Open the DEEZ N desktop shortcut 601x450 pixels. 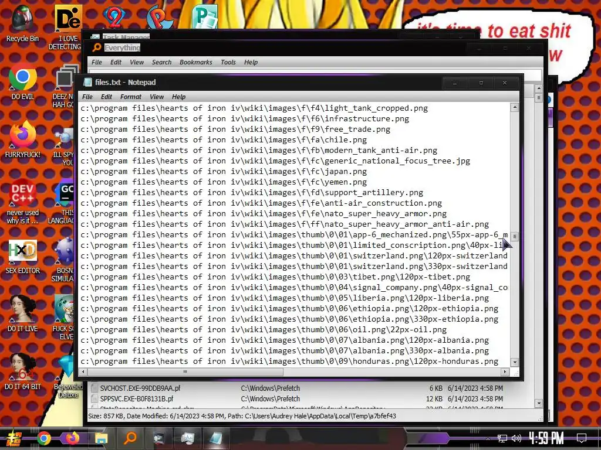click(x=64, y=87)
